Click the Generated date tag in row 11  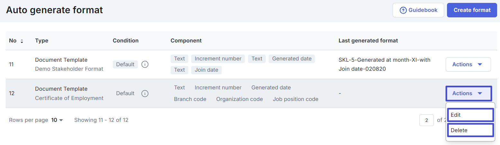[291, 59]
